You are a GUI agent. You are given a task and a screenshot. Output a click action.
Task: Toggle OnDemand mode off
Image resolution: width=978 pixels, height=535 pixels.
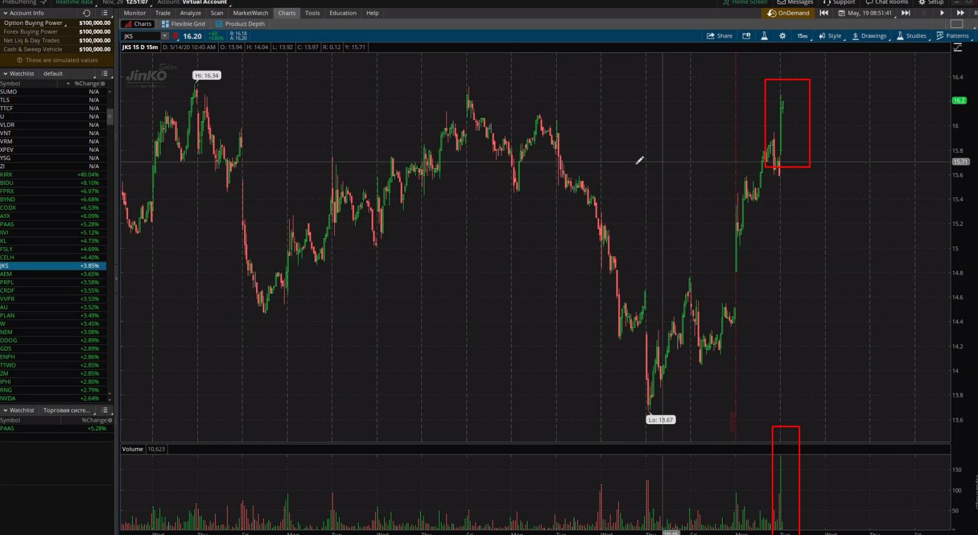(x=788, y=13)
